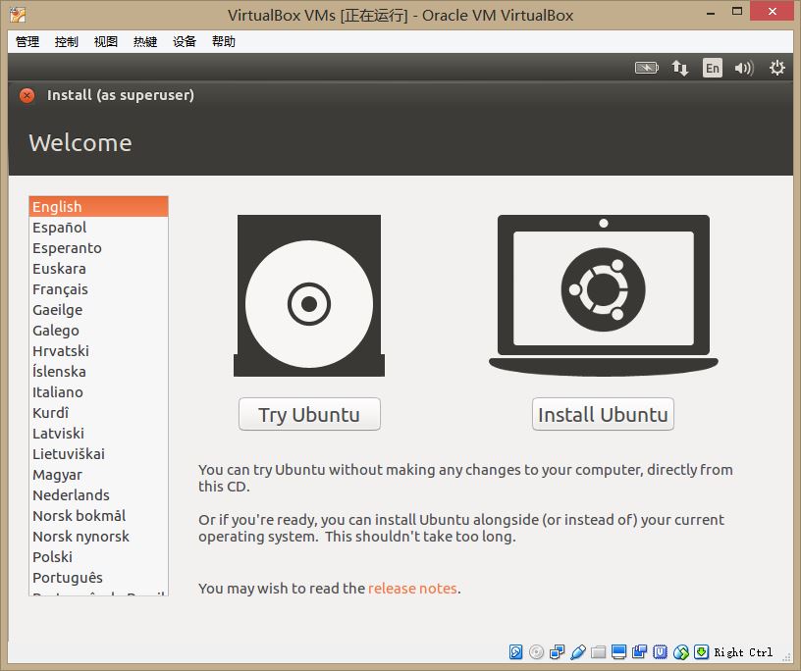Open the 热键 menu
Image resolution: width=801 pixels, height=671 pixels.
pos(145,41)
